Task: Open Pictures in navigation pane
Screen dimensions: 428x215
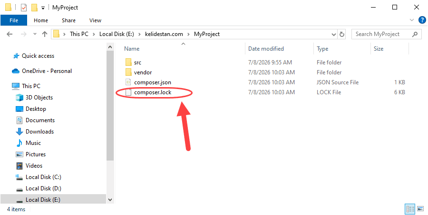Action: click(30, 154)
